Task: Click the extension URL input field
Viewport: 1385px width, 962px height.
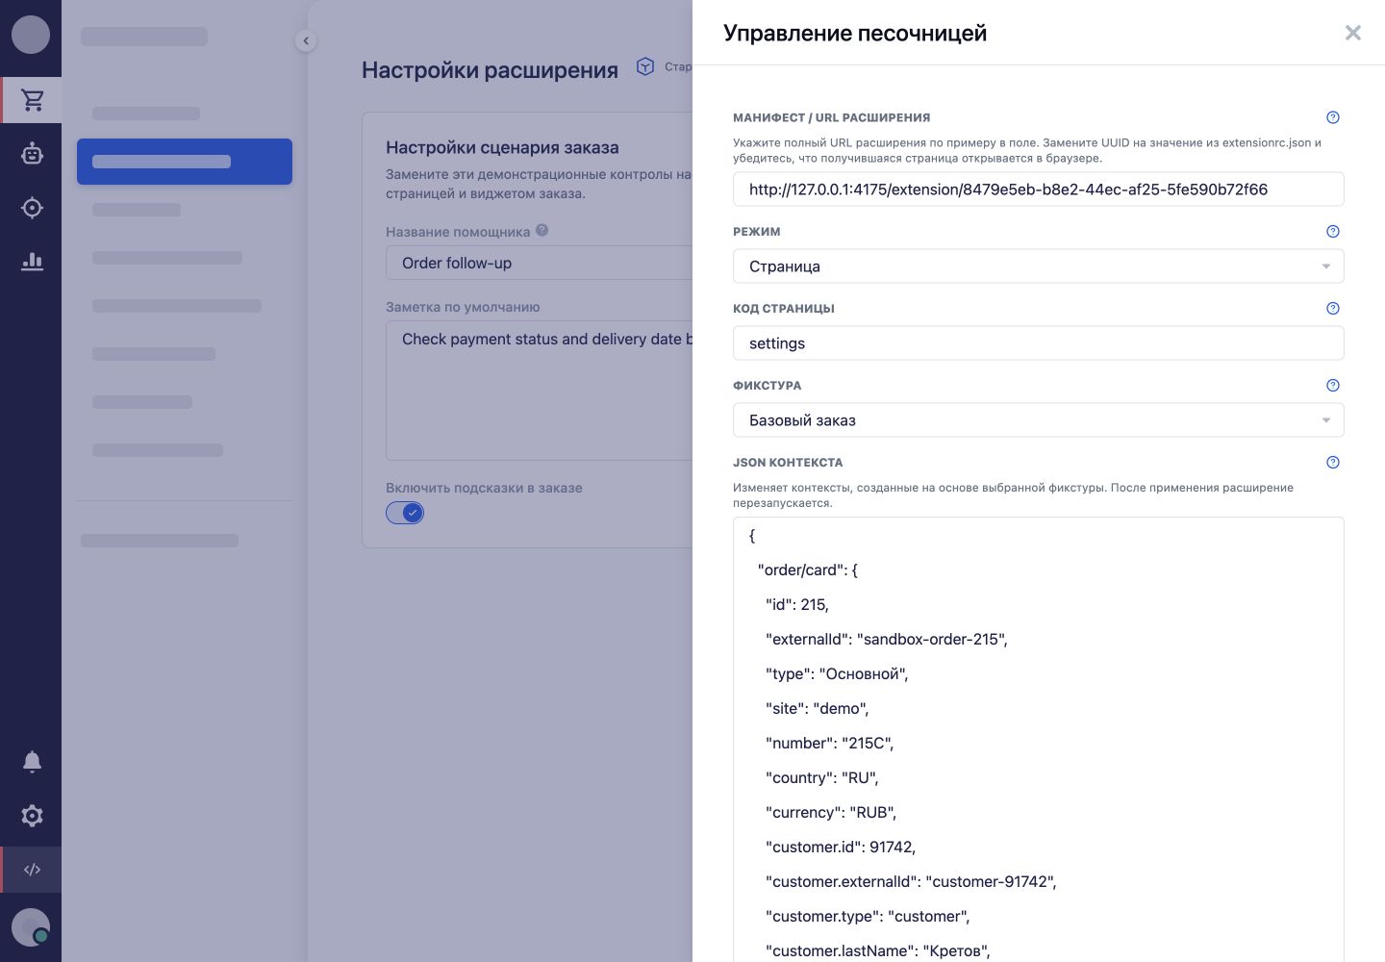Action: (1039, 190)
